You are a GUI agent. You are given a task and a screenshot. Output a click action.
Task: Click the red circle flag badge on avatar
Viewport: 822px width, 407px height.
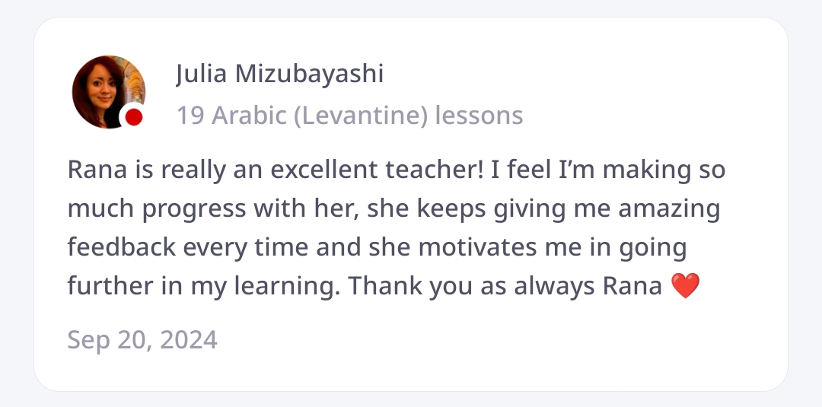click(134, 116)
